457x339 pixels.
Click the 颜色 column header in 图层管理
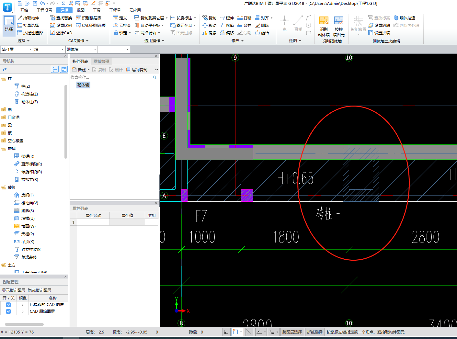pos(22,298)
